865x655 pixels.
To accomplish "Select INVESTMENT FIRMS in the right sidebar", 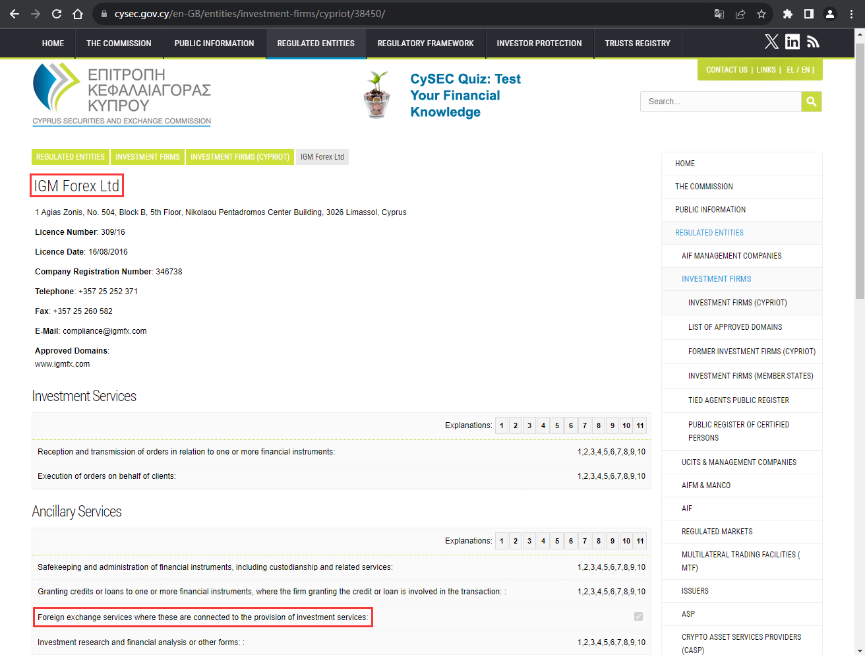I will click(x=742, y=279).
